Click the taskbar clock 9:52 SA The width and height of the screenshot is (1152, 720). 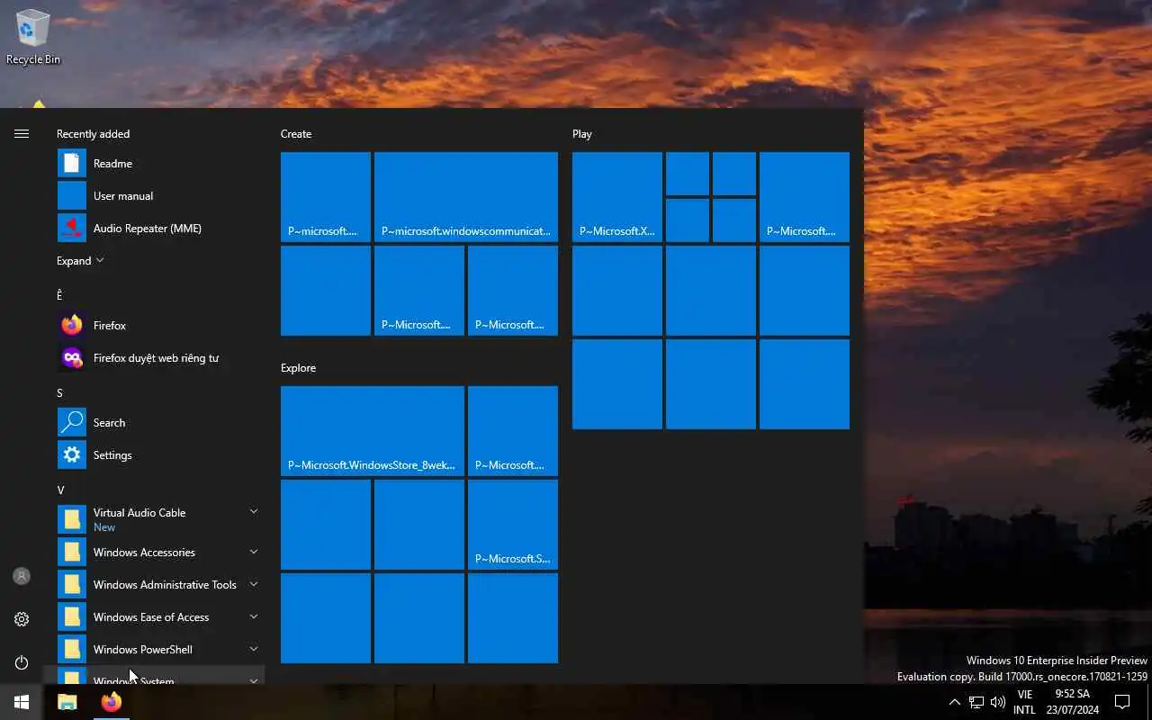pos(1072,702)
